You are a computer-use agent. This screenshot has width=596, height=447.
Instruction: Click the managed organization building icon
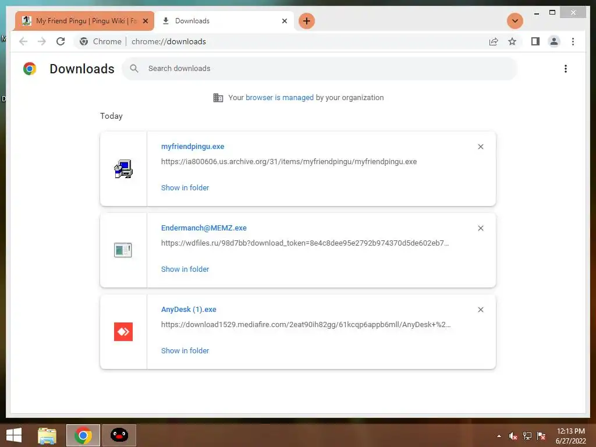tap(218, 98)
